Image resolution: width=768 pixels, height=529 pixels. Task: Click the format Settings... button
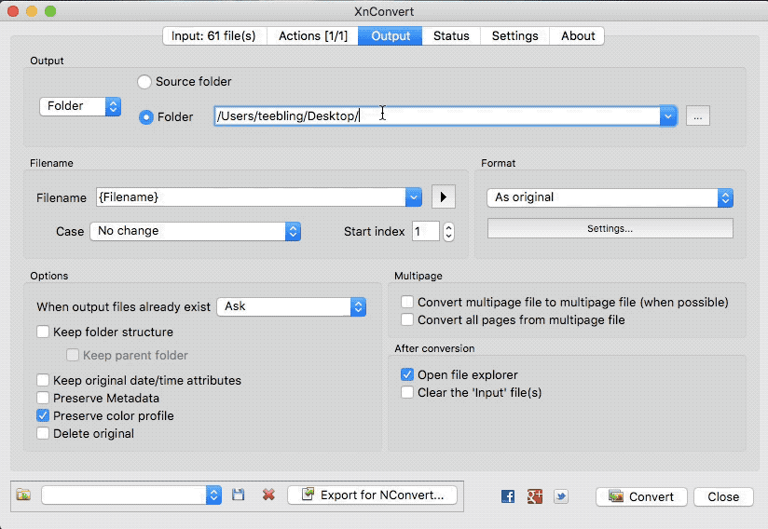click(x=610, y=228)
